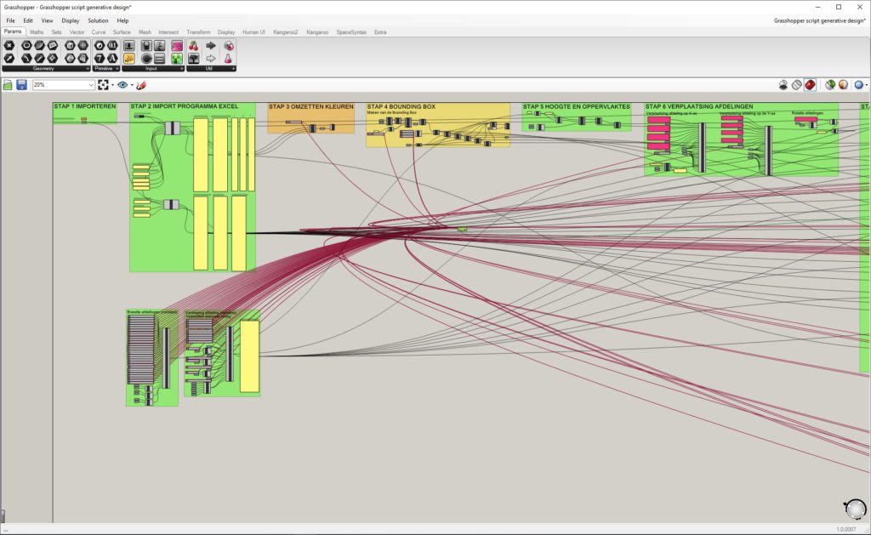The image size is (871, 535).
Task: Pick the Cherry Picker utility icon
Action: (x=193, y=46)
